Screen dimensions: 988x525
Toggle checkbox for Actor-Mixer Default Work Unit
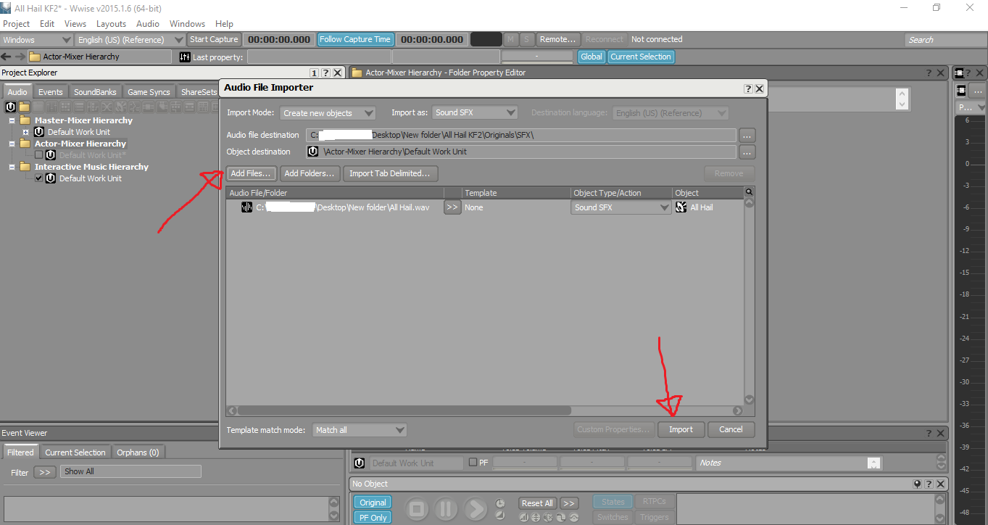point(39,155)
